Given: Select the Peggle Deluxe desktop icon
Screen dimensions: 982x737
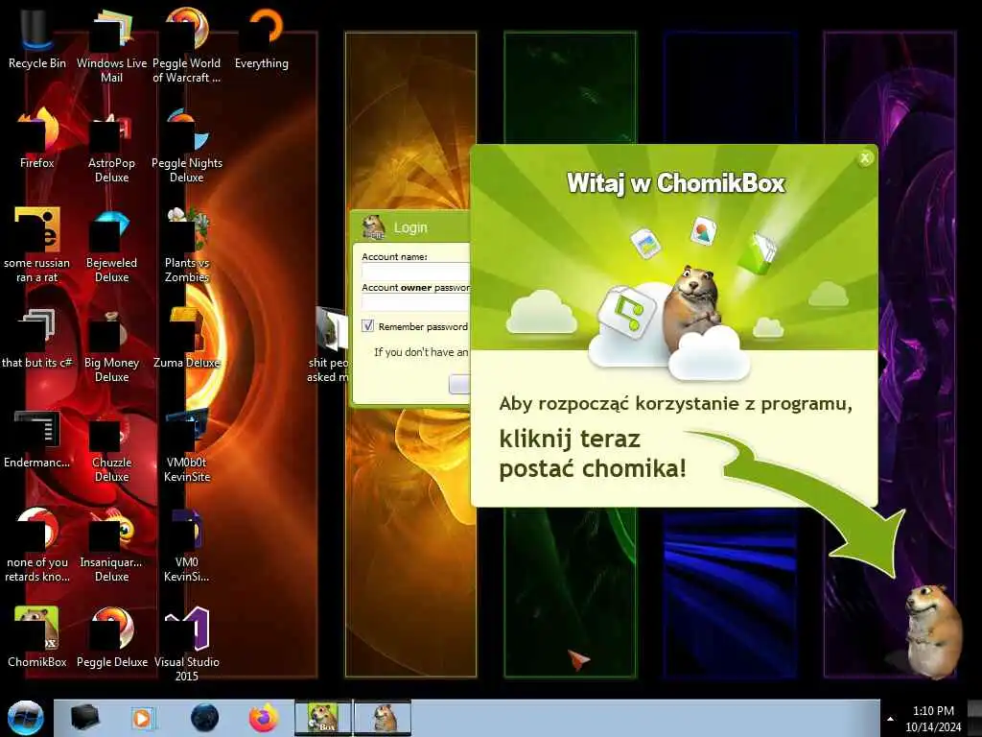Looking at the screenshot, I should pos(111,637).
